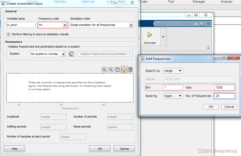Select the pan hand tool
Viewport: 241px width, 156px height.
click(117, 70)
